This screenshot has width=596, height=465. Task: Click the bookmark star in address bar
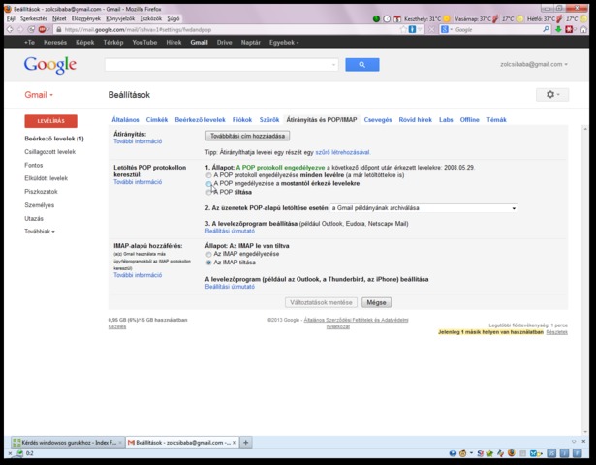pyautogui.click(x=403, y=30)
